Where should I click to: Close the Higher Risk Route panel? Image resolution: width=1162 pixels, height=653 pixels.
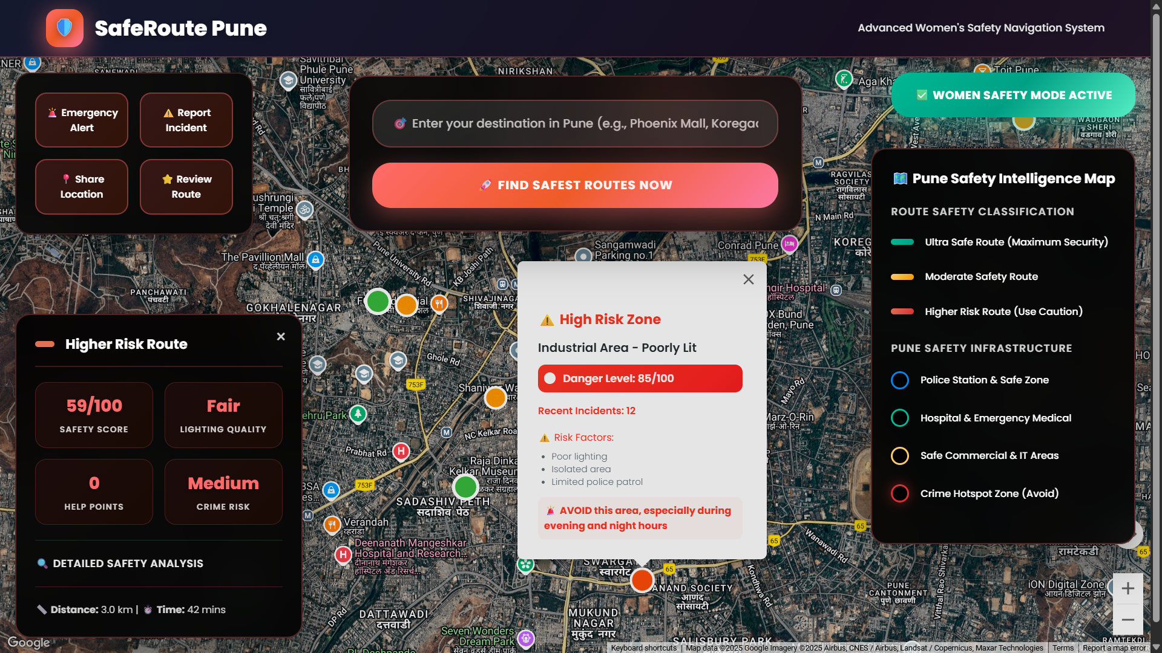[x=281, y=337]
